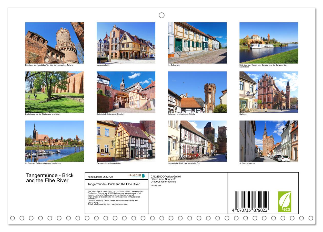323x232 pixels.
Task: Select the Im Zollensteig street photo
Action: [x=197, y=43]
